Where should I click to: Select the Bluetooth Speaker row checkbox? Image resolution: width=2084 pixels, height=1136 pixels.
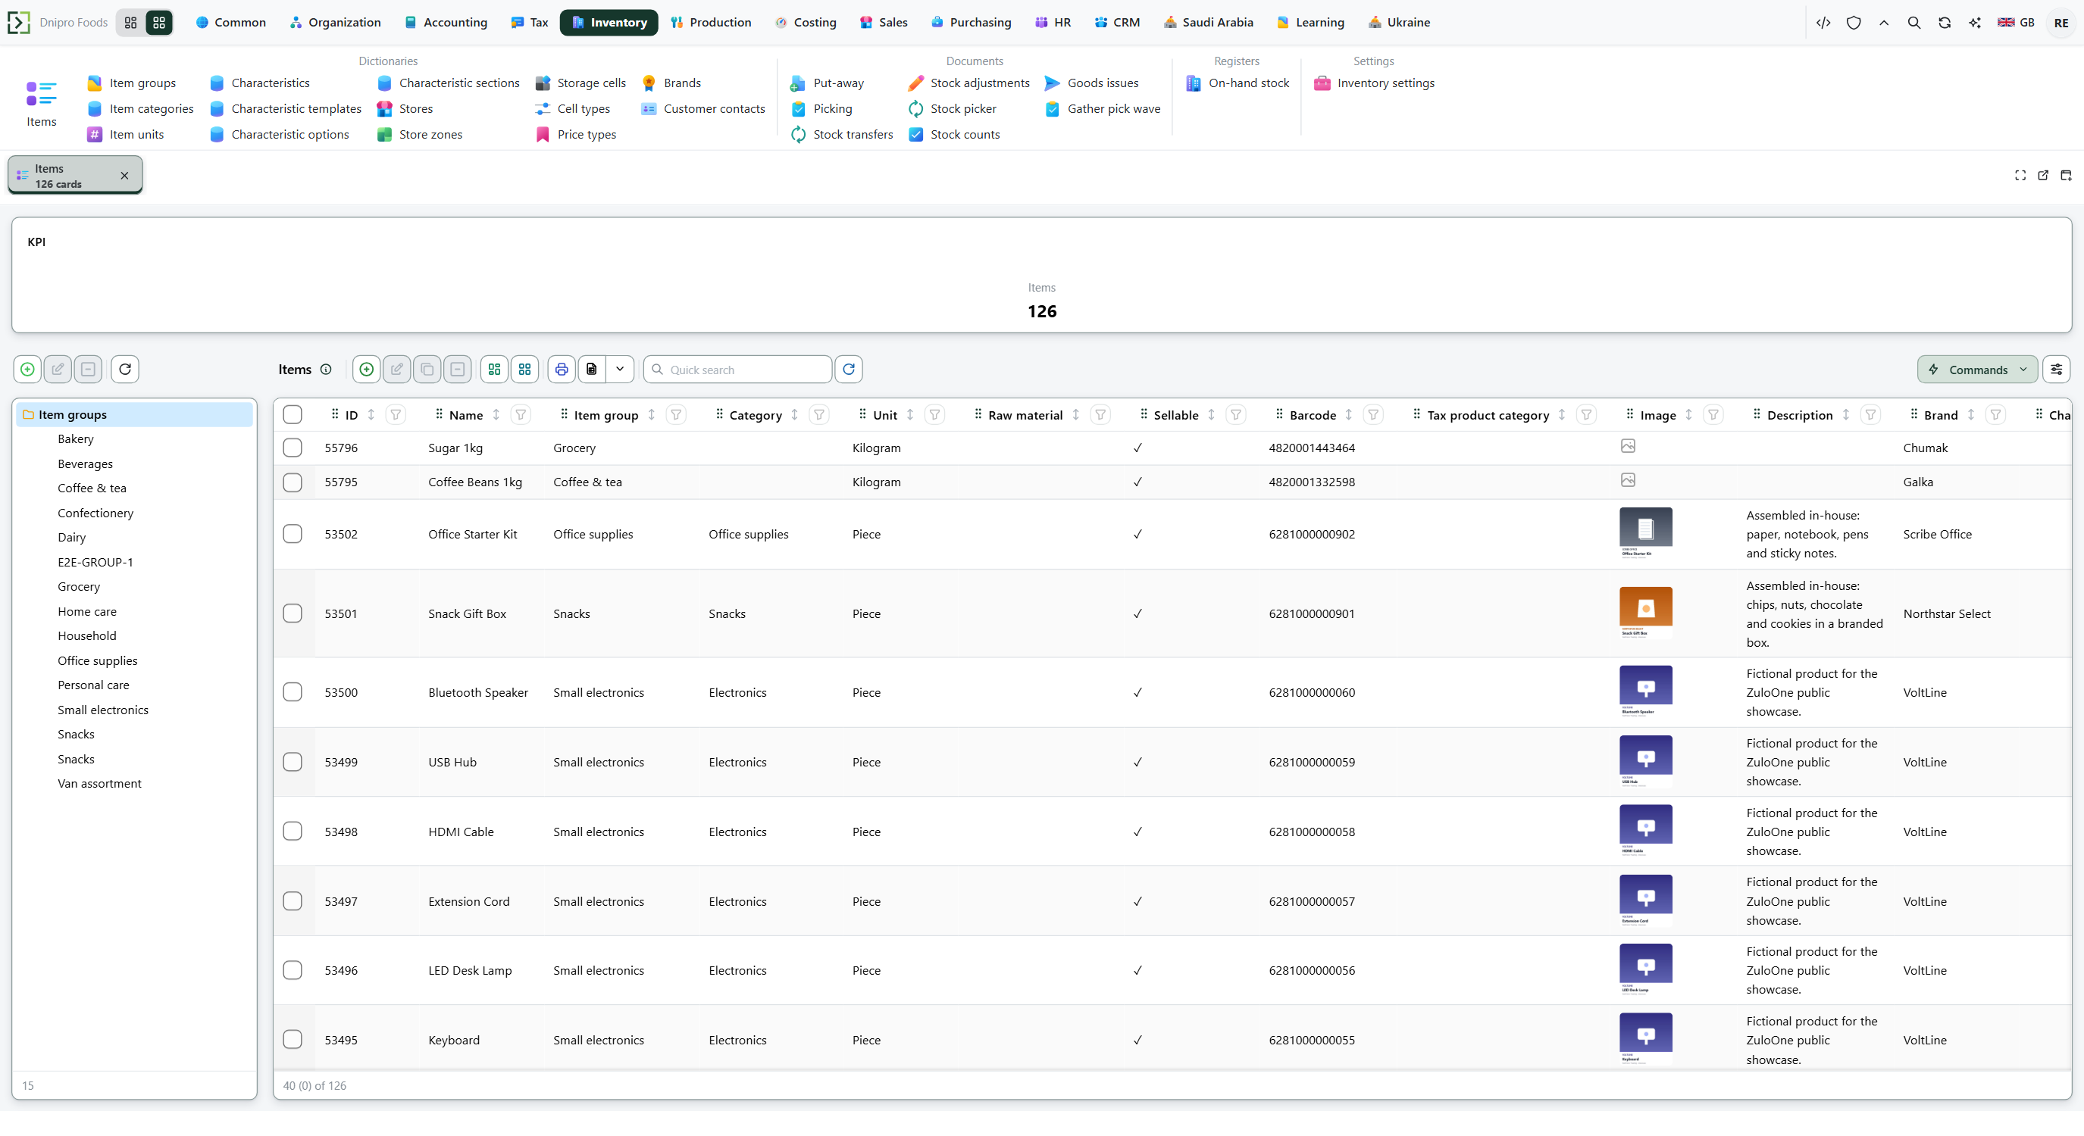(293, 692)
